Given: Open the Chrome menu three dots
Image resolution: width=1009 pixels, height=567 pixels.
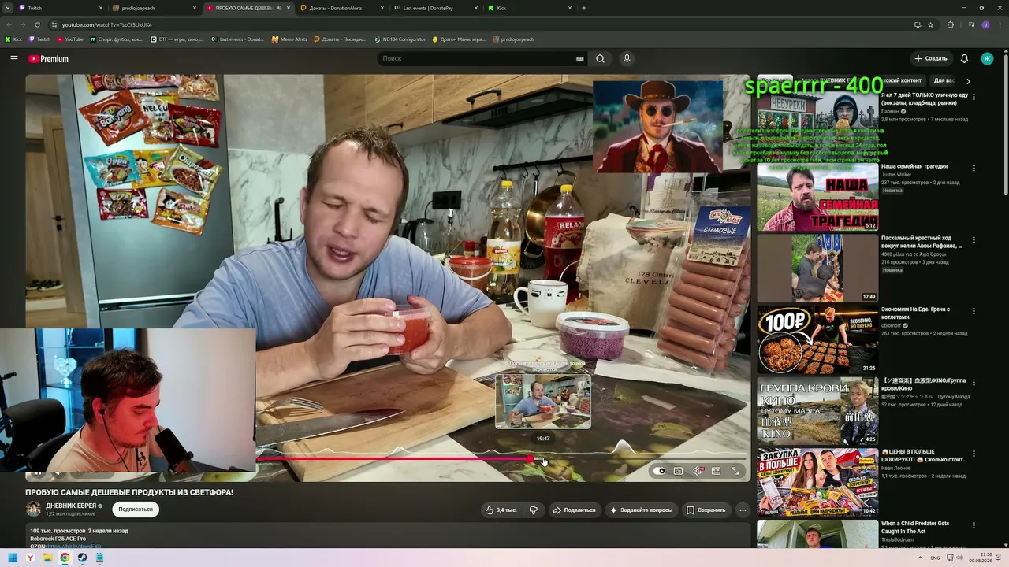Looking at the screenshot, I should 1000,24.
